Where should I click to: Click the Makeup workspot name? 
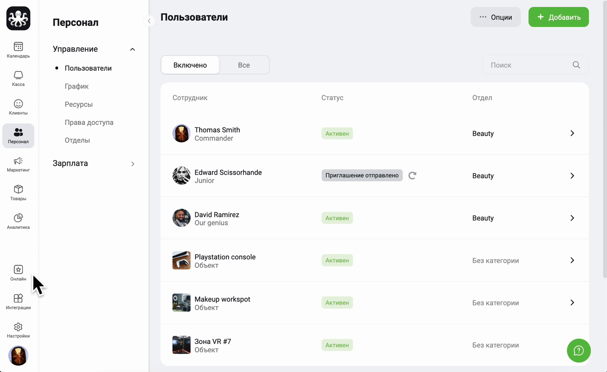[x=222, y=299]
